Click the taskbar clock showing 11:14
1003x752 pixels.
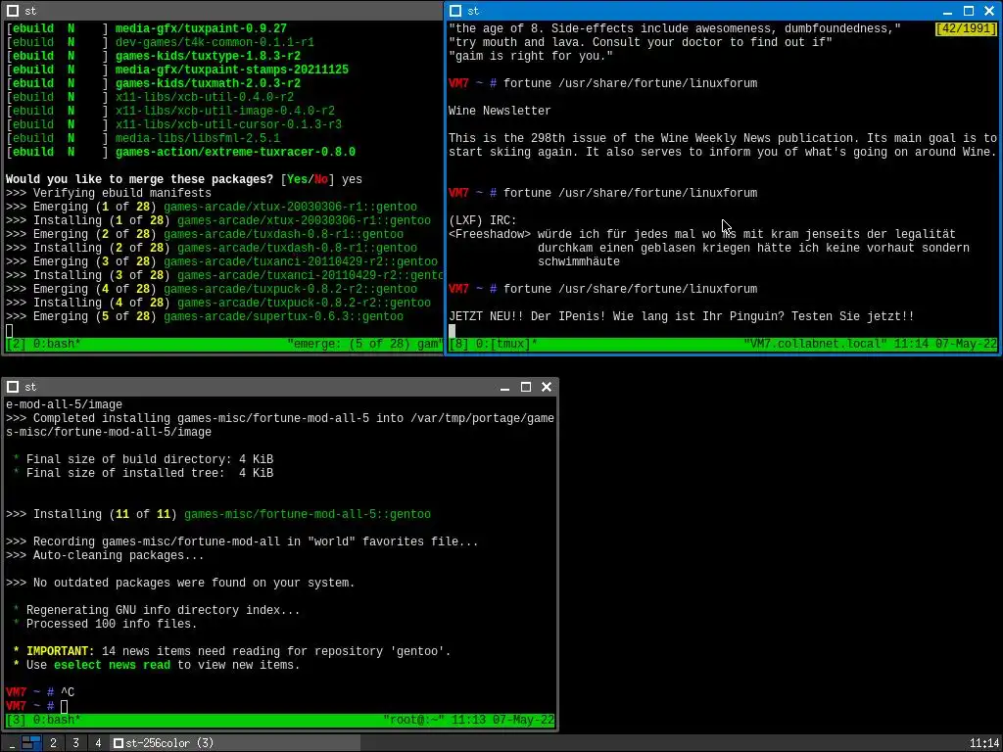(983, 743)
